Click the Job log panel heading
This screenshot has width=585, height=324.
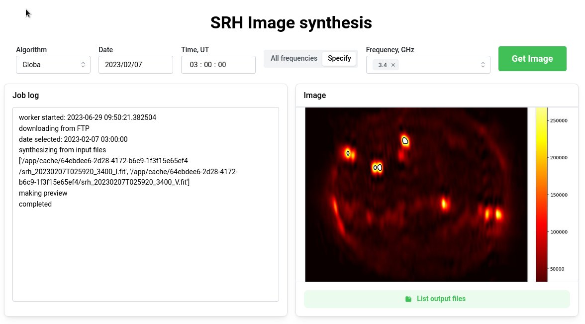point(25,95)
